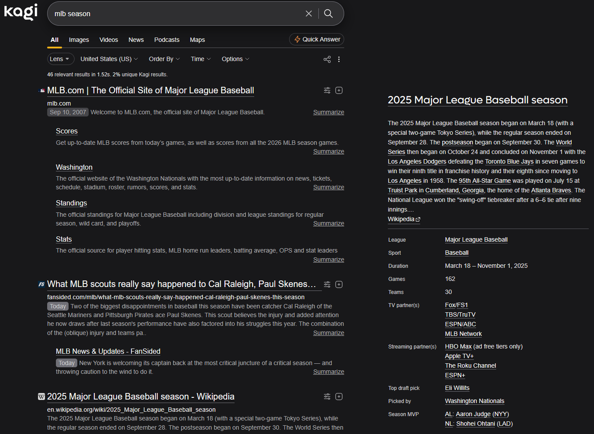Open MLB News & Updates - FanSided link
The width and height of the screenshot is (594, 434).
108,351
